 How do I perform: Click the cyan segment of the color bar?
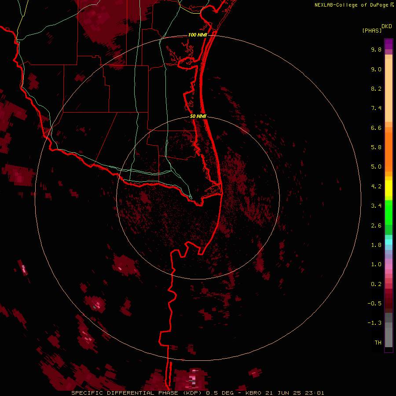[x=389, y=242]
